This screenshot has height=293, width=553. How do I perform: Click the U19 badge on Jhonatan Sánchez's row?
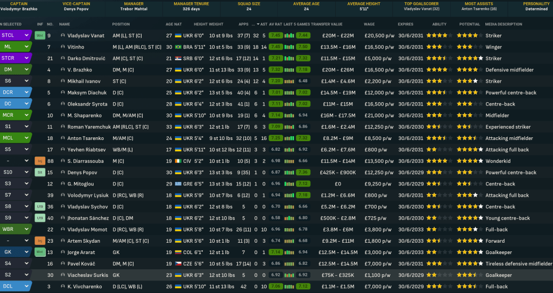[40, 218]
